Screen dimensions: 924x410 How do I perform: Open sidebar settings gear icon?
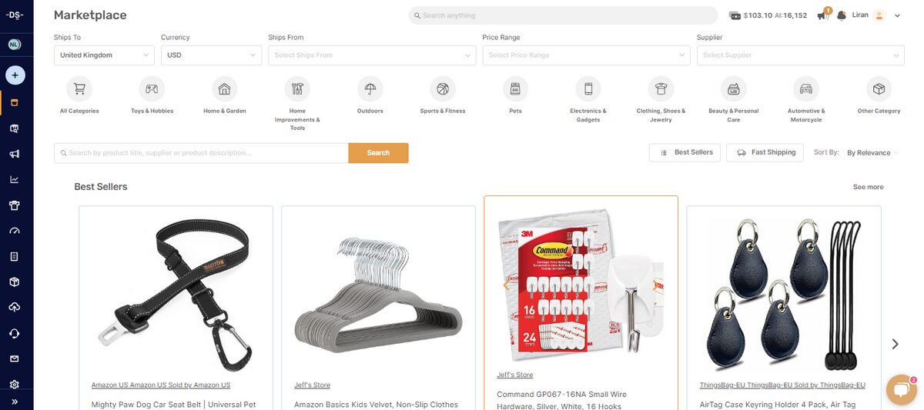click(x=15, y=384)
